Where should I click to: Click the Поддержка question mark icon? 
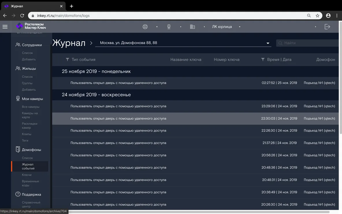click(x=18, y=194)
